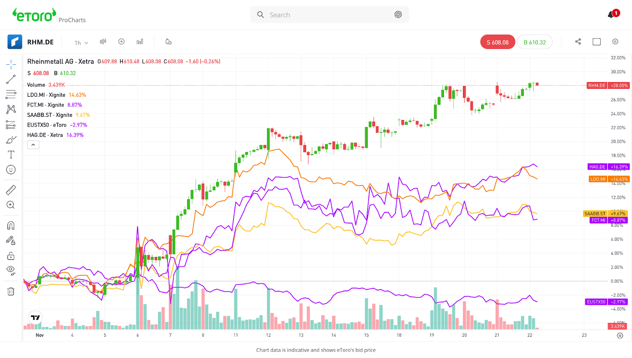
Task: Open the emoji icons tool
Action: coord(11,170)
